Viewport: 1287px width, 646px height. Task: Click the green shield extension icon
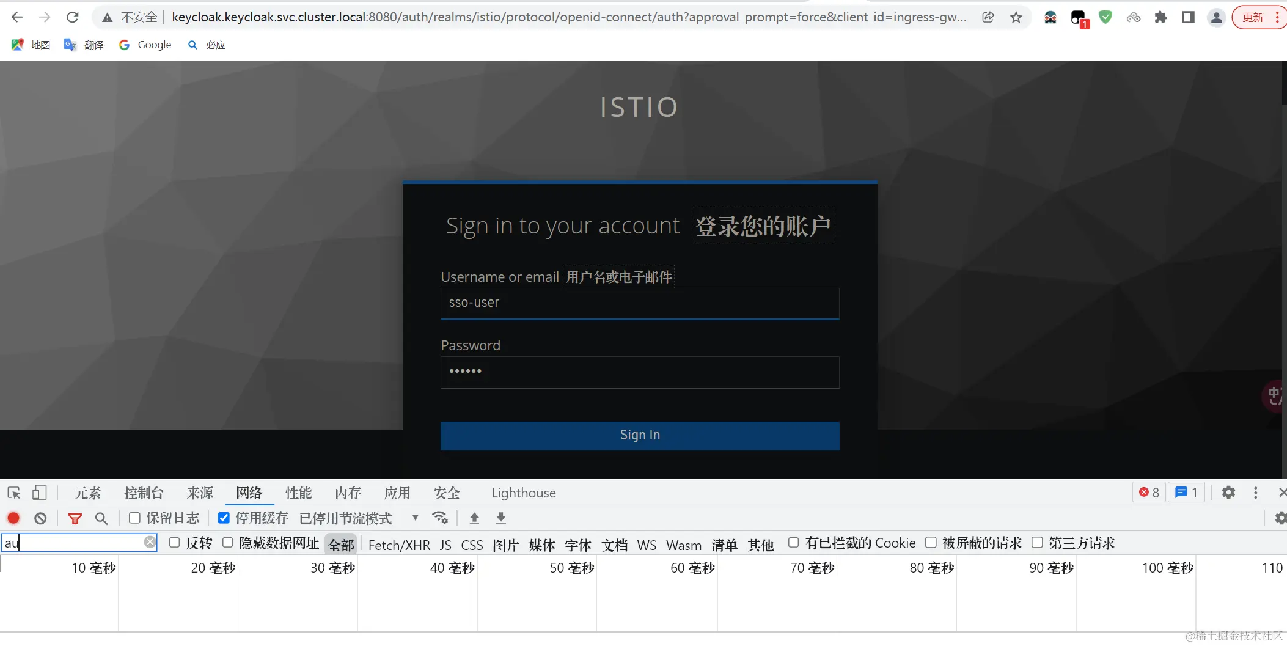coord(1105,17)
